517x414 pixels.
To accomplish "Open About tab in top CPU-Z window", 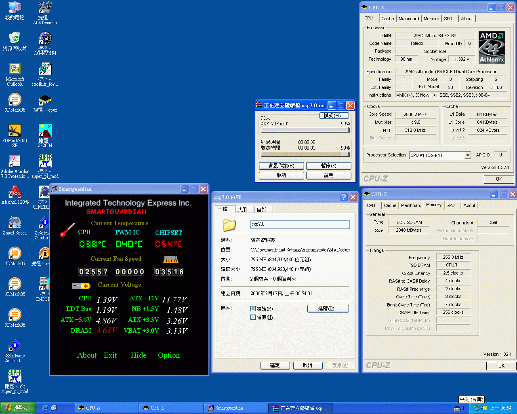I will tap(467, 19).
